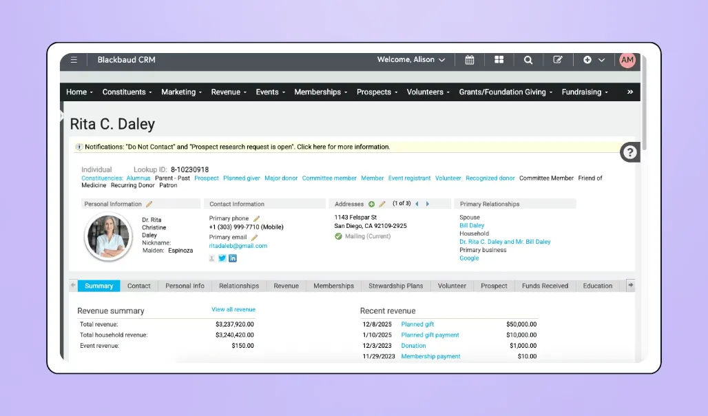Expand the left side panel handle
Screen dimensions: 708x416
point(61,116)
